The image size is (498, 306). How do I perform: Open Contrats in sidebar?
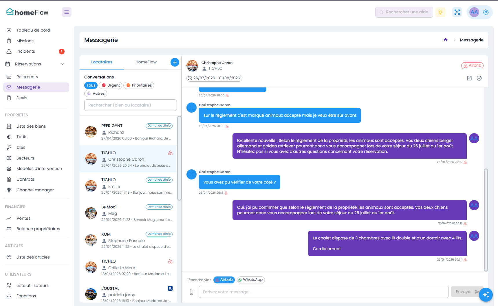tap(36, 179)
